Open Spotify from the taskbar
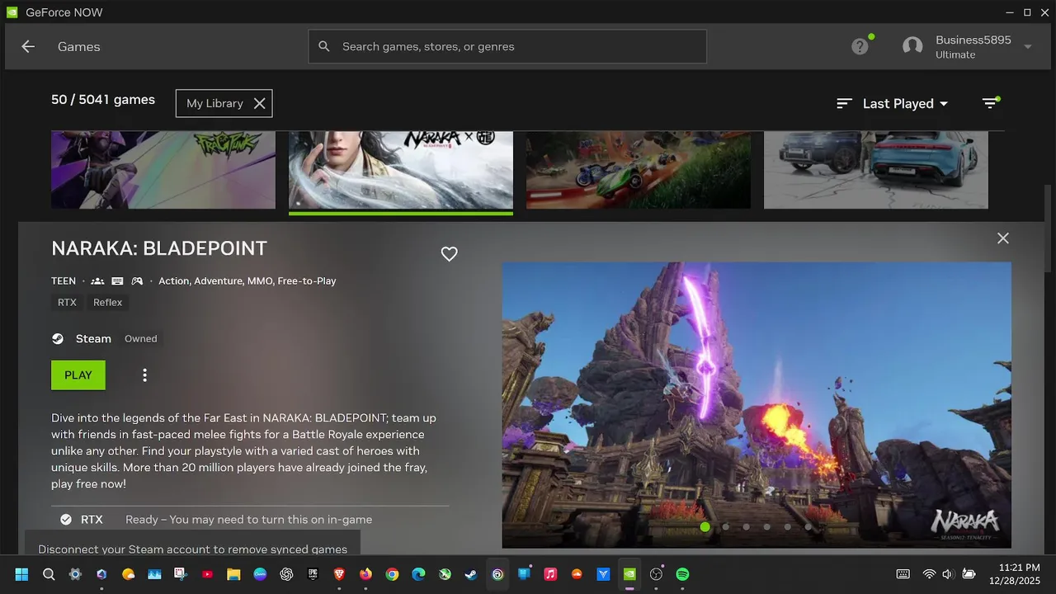The image size is (1056, 594). (x=682, y=574)
